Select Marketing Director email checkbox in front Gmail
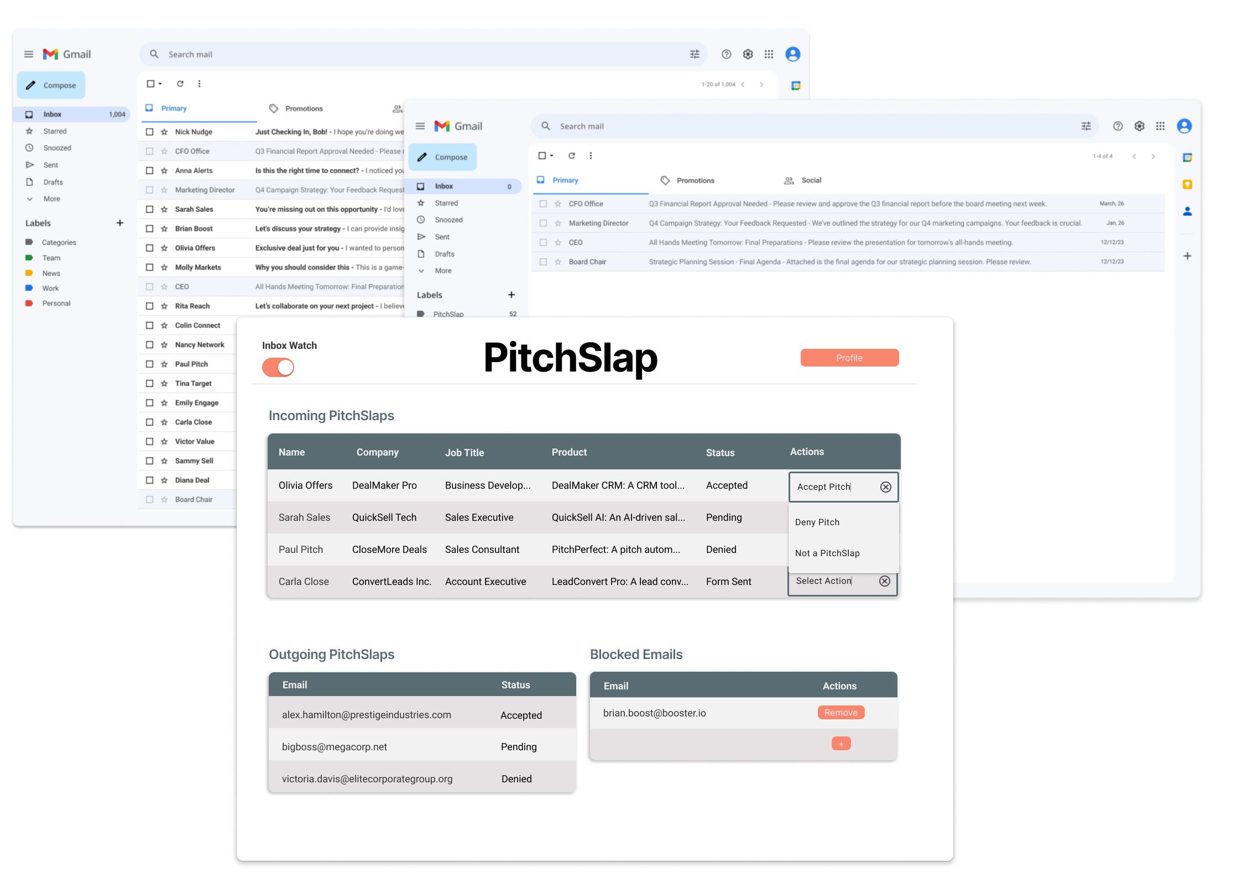 coord(543,223)
